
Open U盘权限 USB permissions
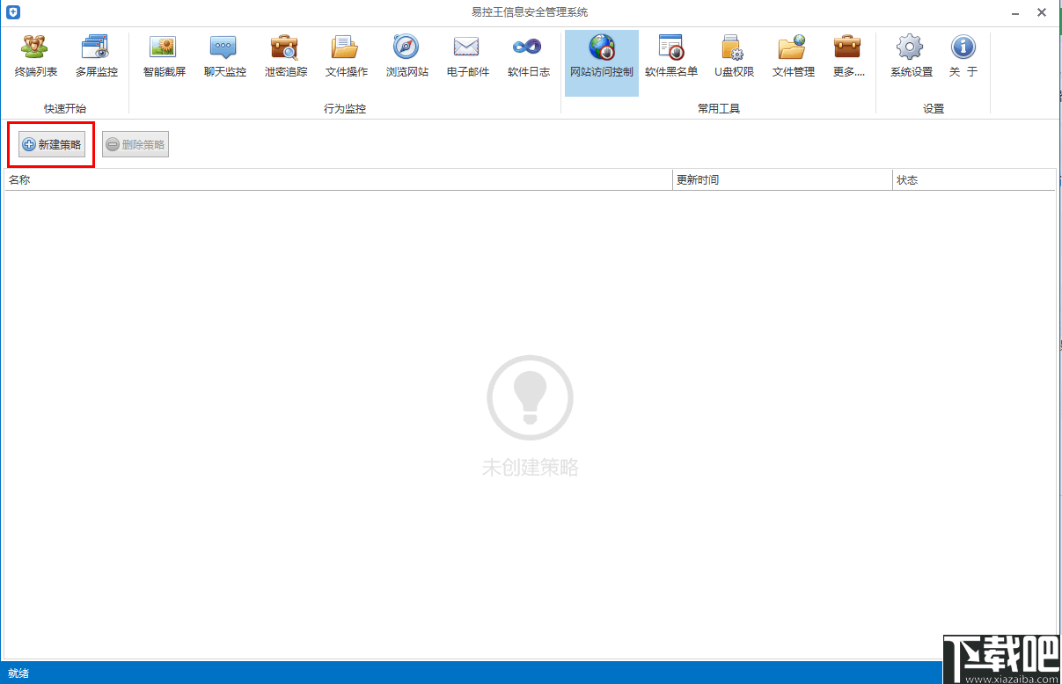click(733, 56)
